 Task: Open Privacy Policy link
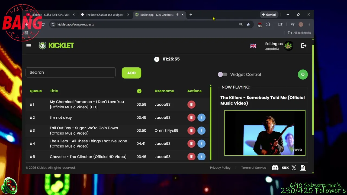(x=220, y=168)
